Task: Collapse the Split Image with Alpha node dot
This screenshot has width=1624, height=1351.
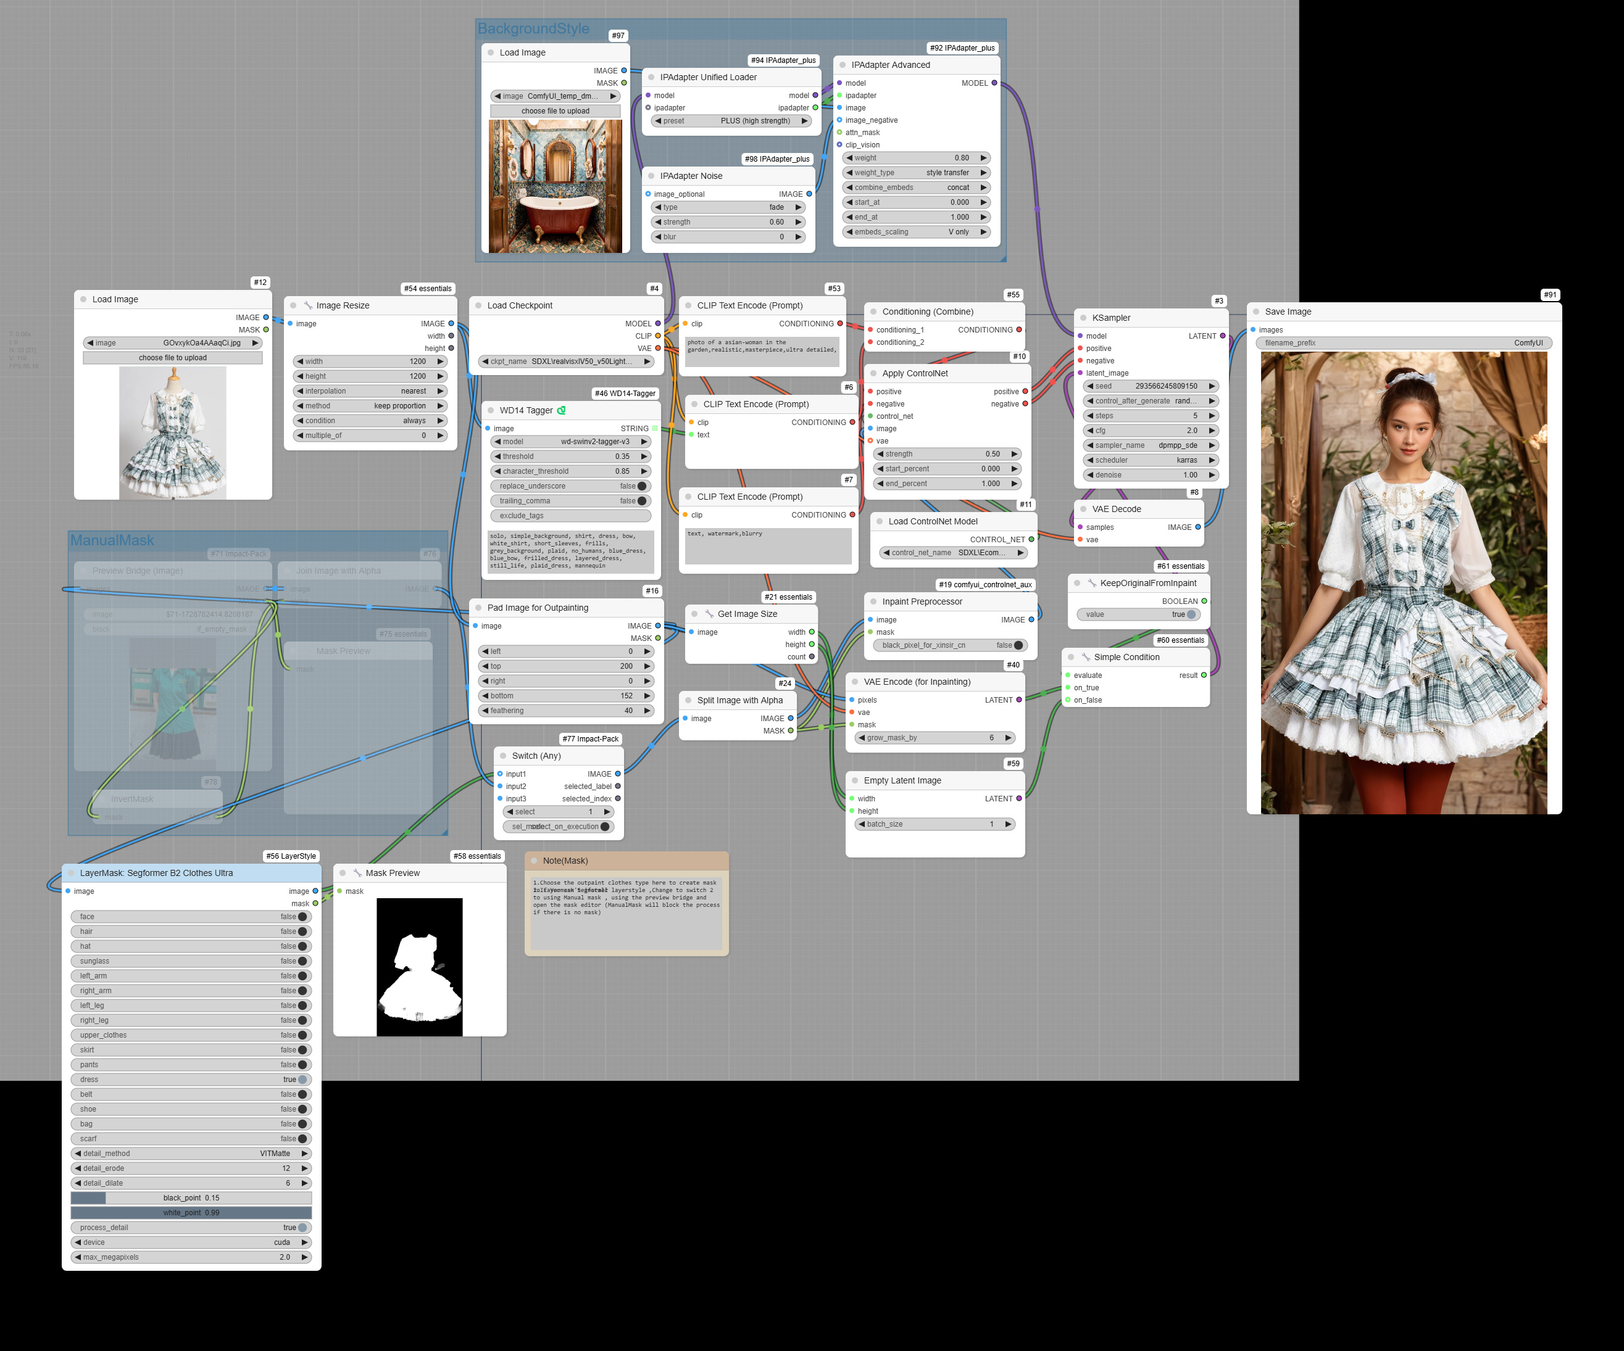Action: (x=688, y=700)
